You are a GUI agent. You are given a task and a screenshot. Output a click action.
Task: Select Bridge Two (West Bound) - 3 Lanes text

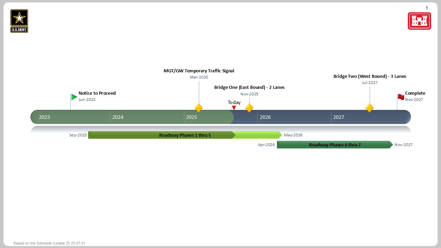point(370,76)
